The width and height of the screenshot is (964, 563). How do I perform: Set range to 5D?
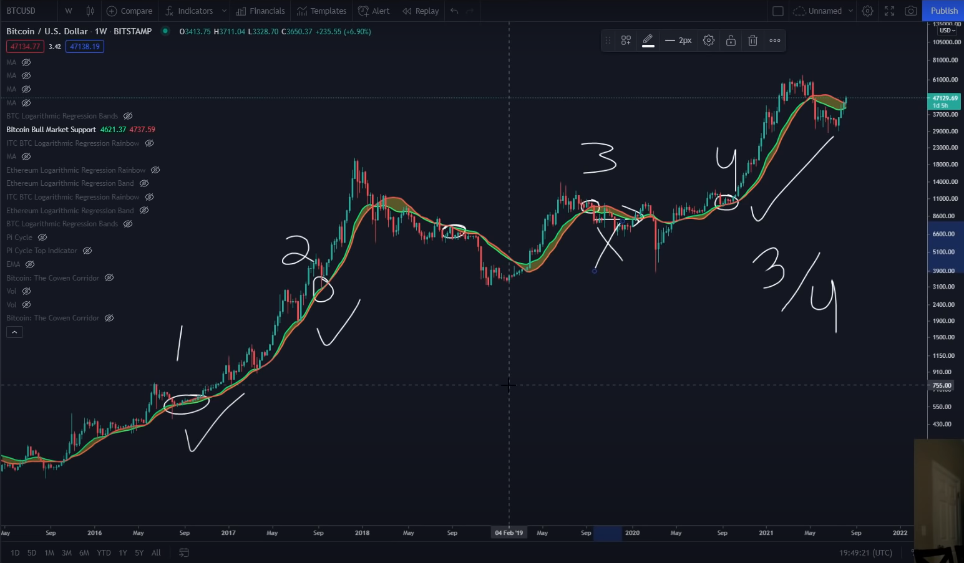tap(32, 552)
